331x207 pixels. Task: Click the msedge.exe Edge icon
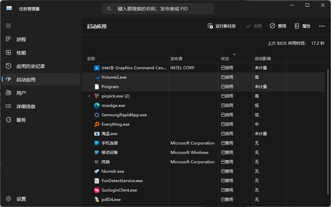97,105
